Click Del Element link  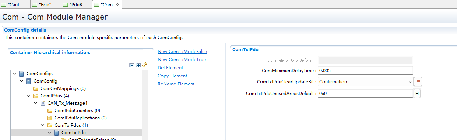pyautogui.click(x=170, y=68)
